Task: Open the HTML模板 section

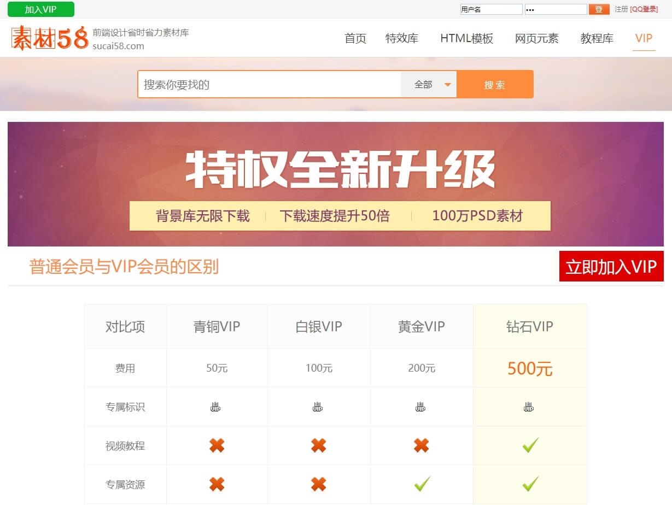Action: click(x=466, y=38)
